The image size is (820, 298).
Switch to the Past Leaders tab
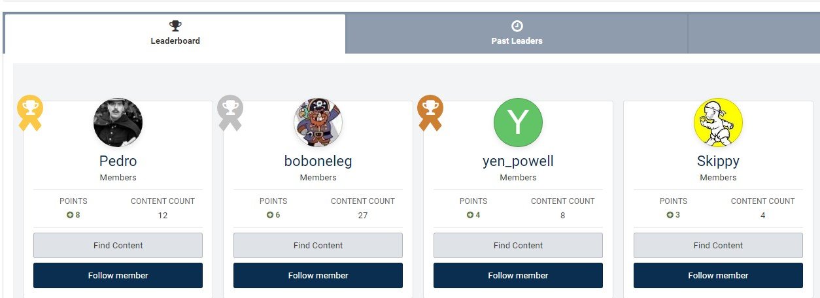coord(517,34)
